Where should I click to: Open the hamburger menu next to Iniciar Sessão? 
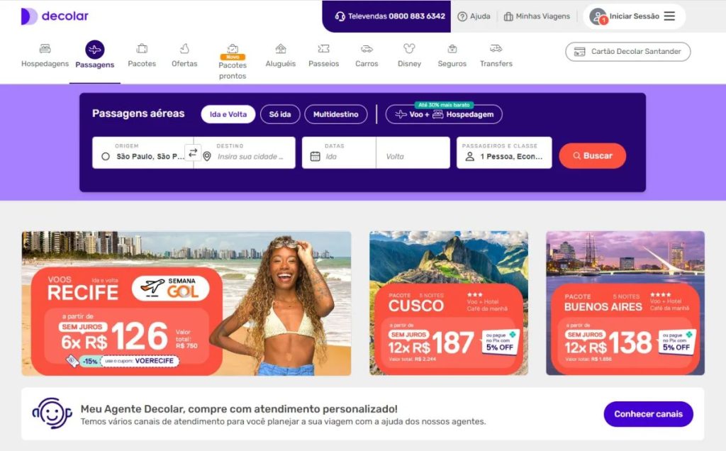669,16
